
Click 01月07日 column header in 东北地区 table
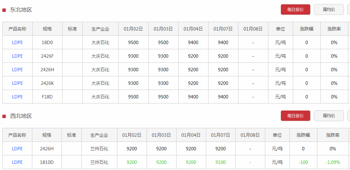pyautogui.click(x=223, y=29)
